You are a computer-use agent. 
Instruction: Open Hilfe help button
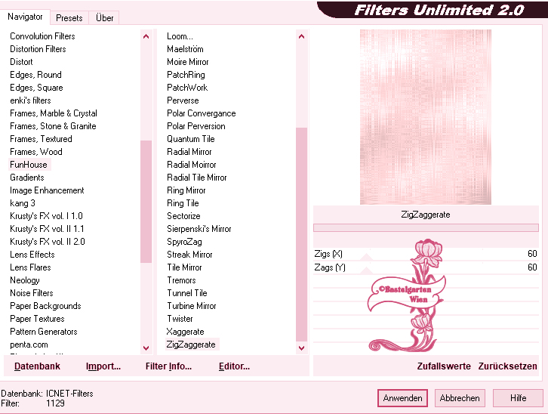518,398
